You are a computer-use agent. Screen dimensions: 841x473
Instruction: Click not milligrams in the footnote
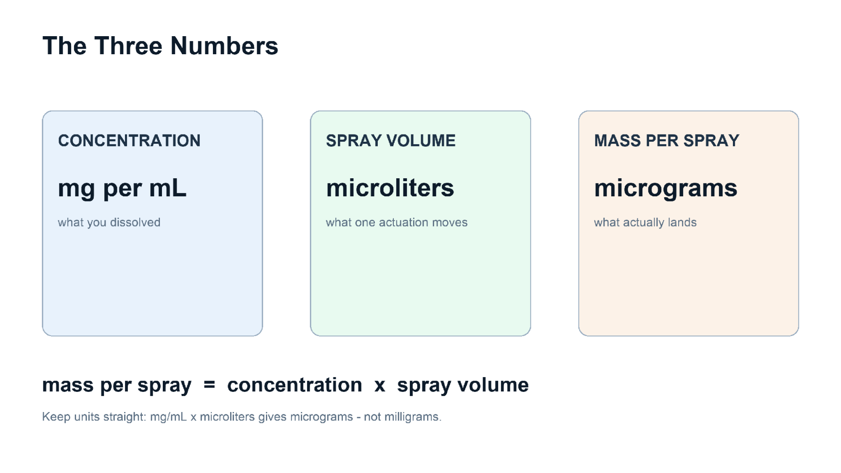pos(403,417)
